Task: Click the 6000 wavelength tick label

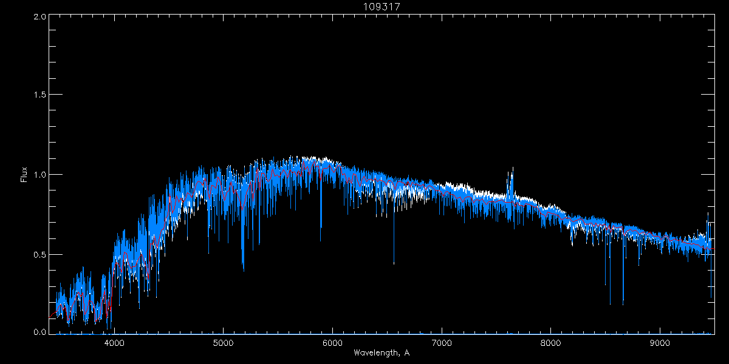Action: point(332,343)
